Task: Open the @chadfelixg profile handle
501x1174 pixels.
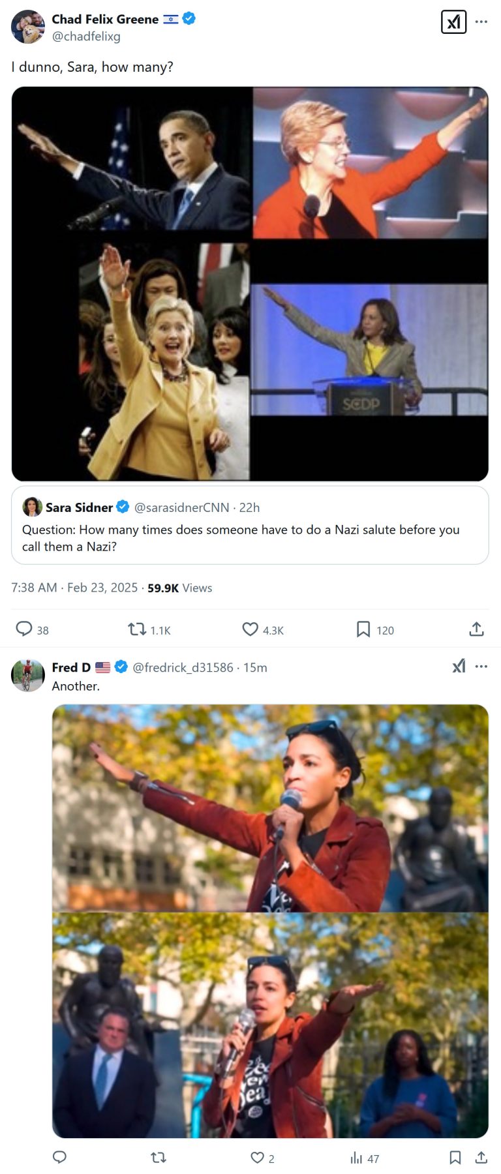Action: [86, 37]
